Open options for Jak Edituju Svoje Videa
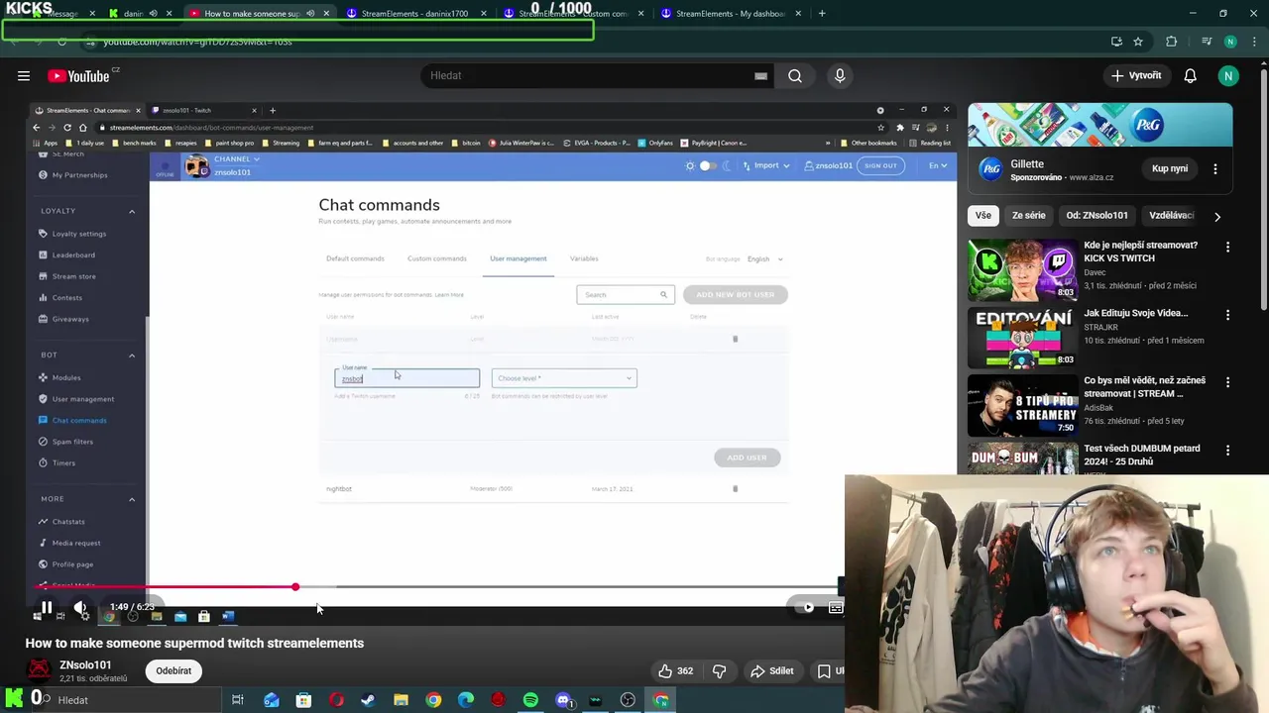The image size is (1269, 713). tap(1227, 315)
